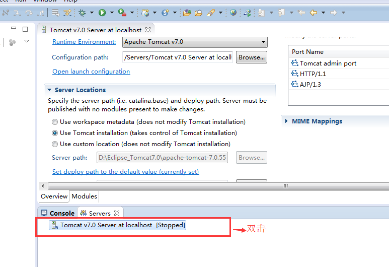The width and height of the screenshot is (389, 267).
Task: Click the Drop to Frame icon
Action: coord(55,13)
